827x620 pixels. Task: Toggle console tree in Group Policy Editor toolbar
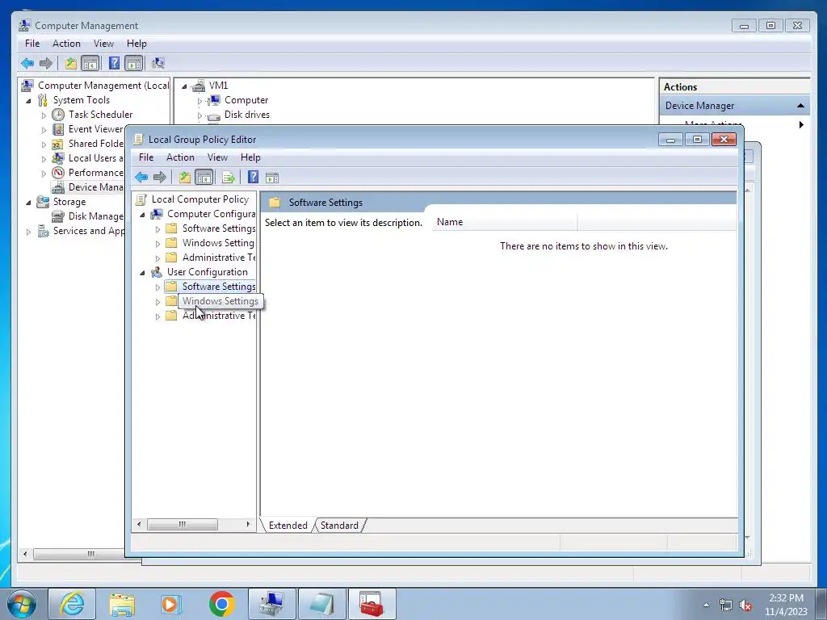[x=204, y=178]
